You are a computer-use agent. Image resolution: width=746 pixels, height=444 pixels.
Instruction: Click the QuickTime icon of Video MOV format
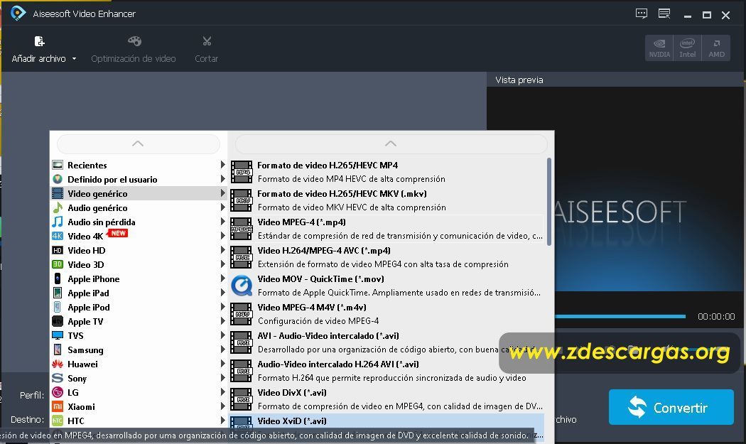click(x=242, y=286)
